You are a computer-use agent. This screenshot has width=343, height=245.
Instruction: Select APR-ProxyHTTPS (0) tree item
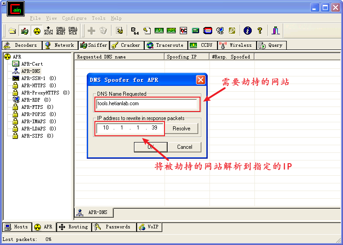pyautogui.click(x=45, y=93)
